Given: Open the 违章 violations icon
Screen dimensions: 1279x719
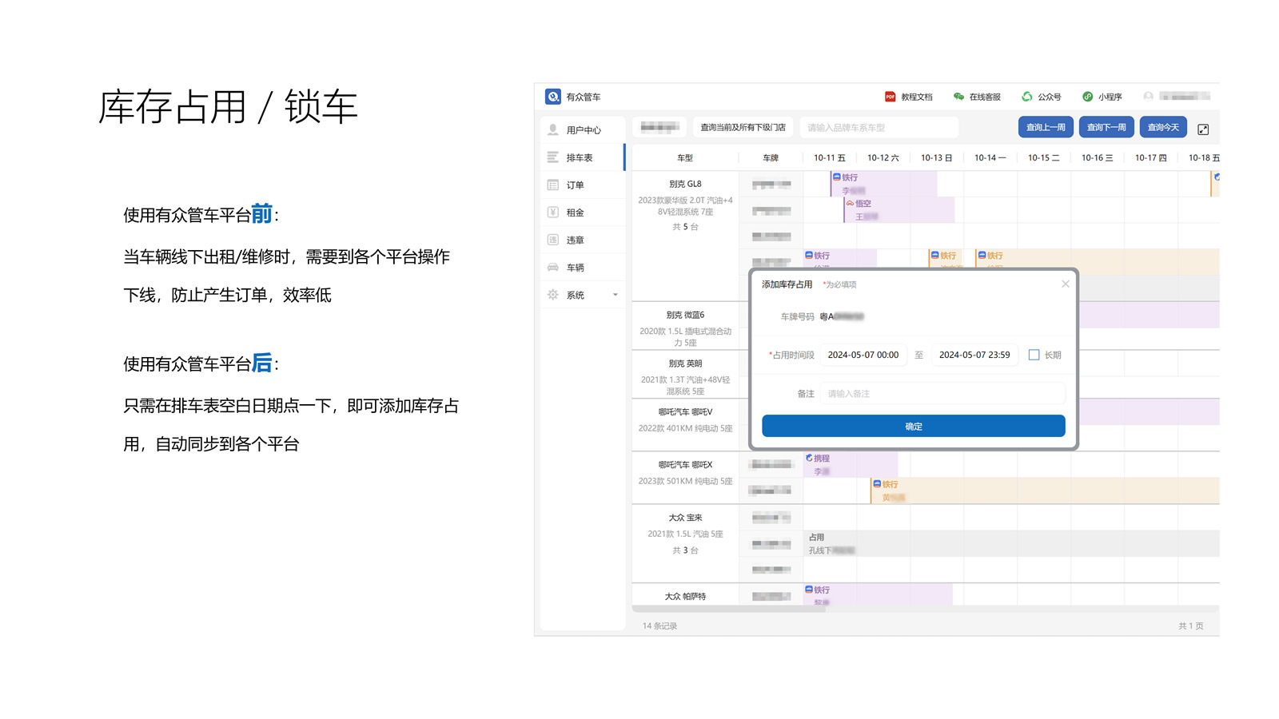Looking at the screenshot, I should [x=552, y=239].
